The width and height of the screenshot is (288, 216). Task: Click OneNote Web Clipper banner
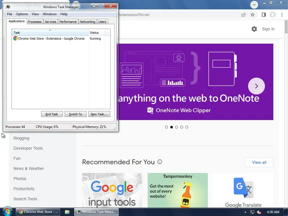(196, 82)
